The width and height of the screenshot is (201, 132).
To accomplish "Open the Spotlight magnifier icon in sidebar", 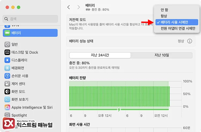I will [7, 115].
